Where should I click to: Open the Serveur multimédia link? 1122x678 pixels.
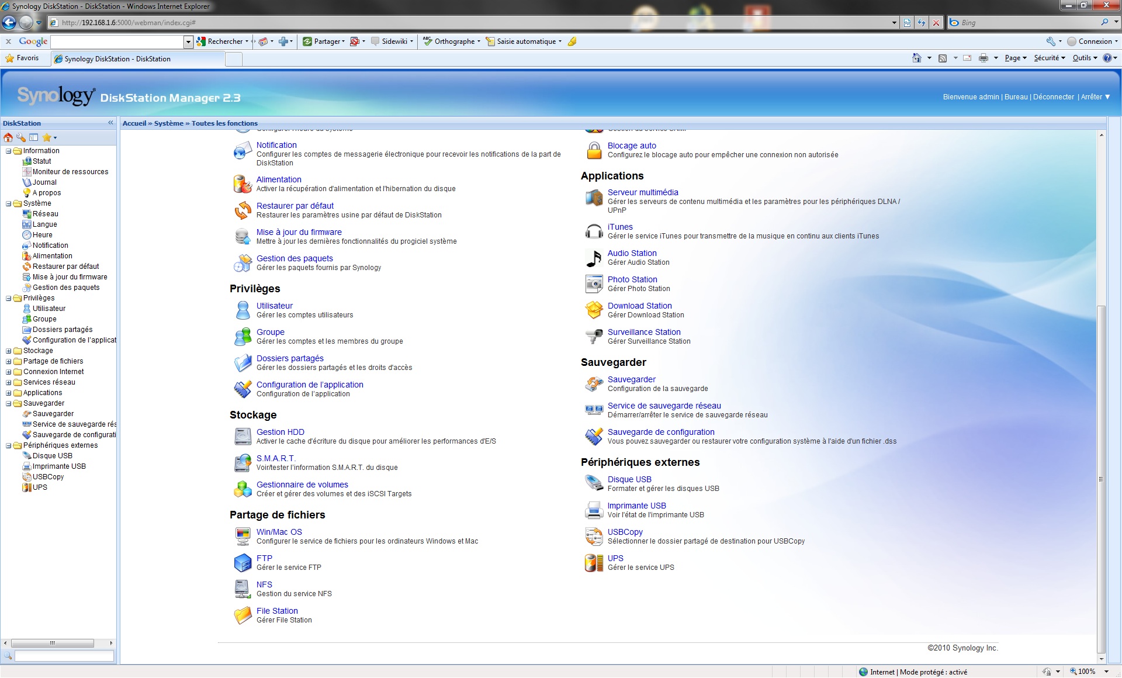tap(643, 192)
